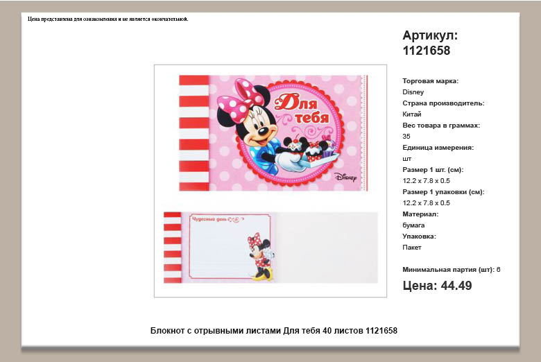Click the 'Для тебя' lettering on the cover
Image resolution: width=541 pixels, height=362 pixels.
pos(302,108)
